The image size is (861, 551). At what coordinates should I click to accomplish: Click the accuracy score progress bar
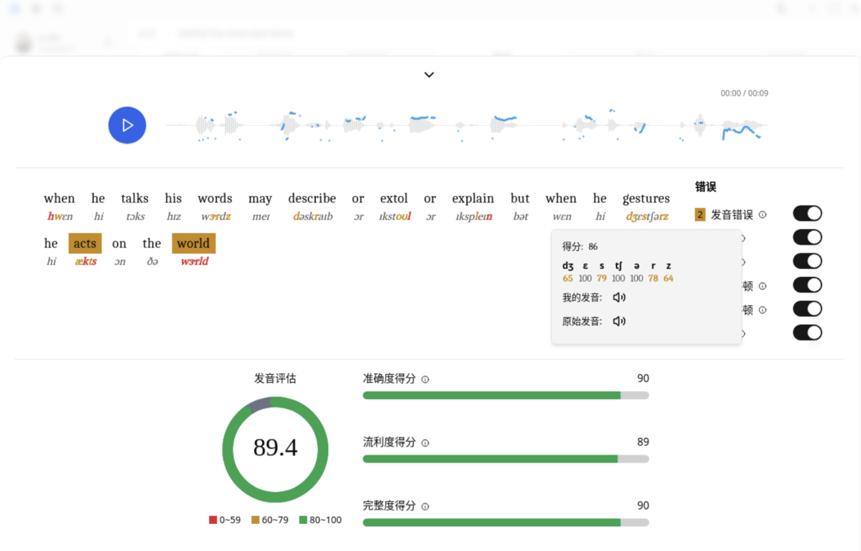pos(505,394)
